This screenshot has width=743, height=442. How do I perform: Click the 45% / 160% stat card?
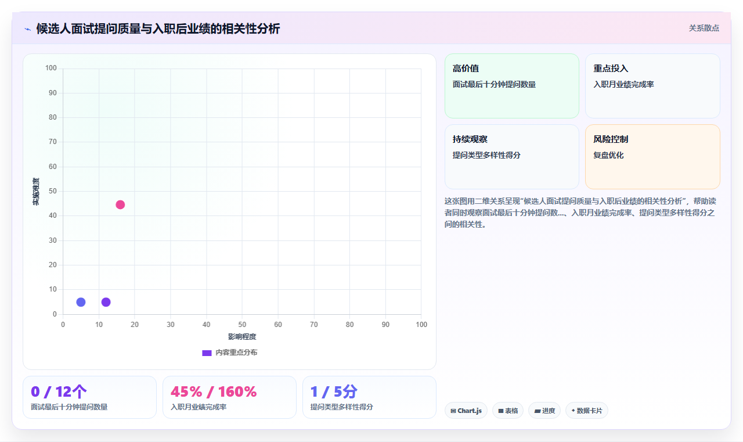coord(229,397)
